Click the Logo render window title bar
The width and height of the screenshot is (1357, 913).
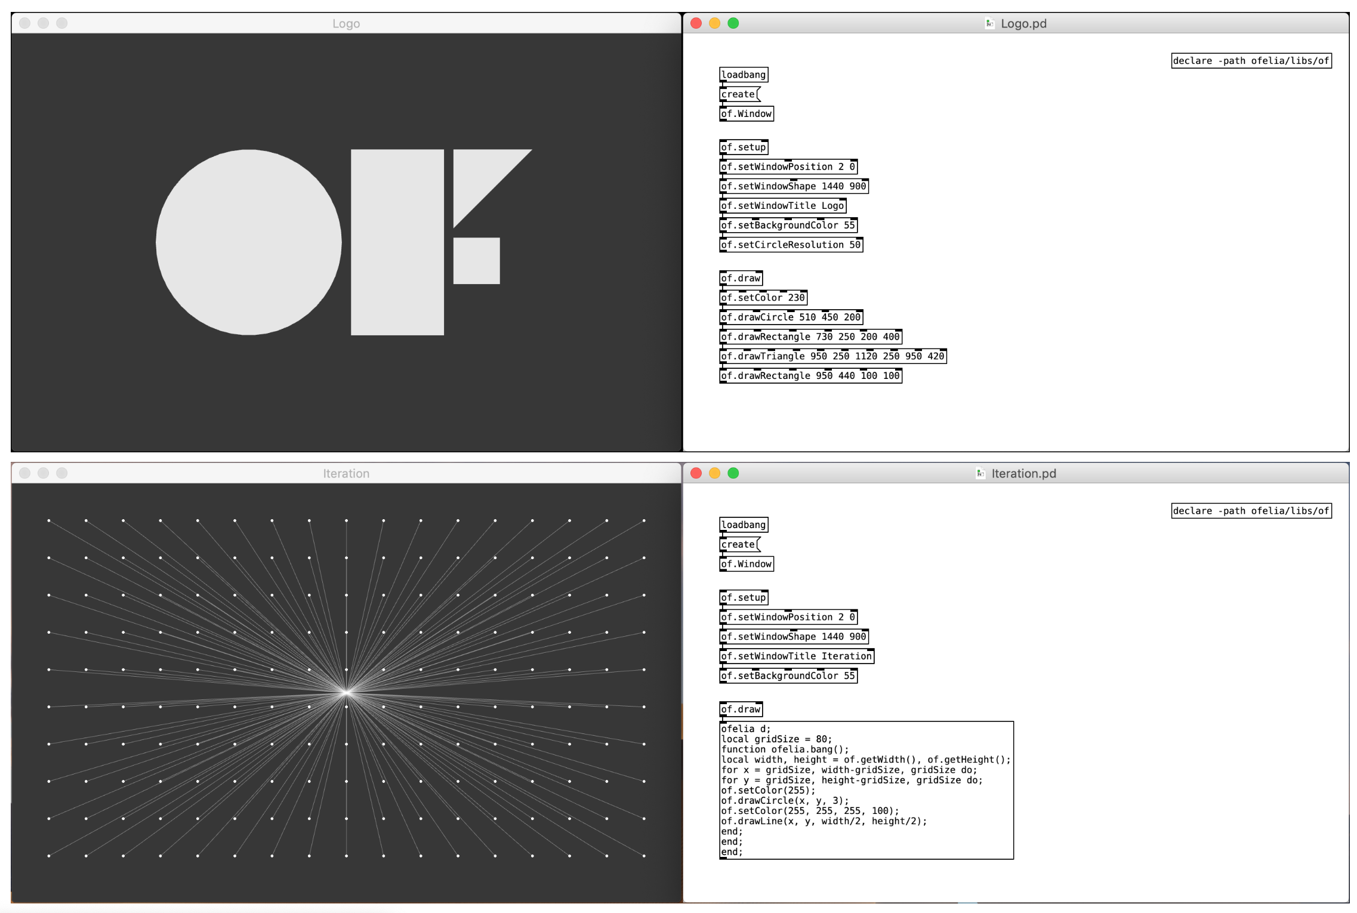click(346, 23)
